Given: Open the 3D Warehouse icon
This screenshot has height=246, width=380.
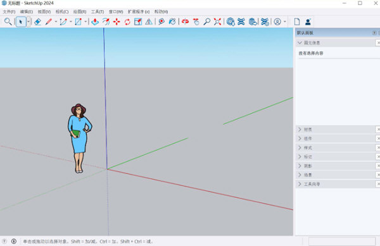Looking at the screenshot, I should pos(231,22).
